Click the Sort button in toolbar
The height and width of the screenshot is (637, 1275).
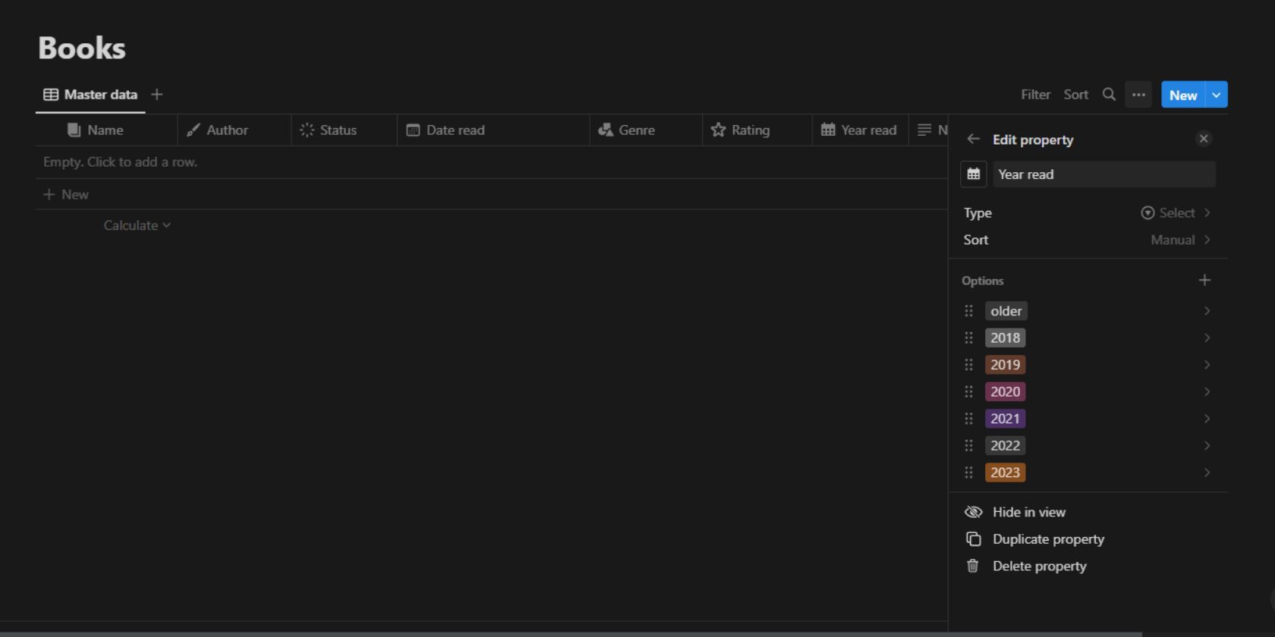(x=1075, y=95)
